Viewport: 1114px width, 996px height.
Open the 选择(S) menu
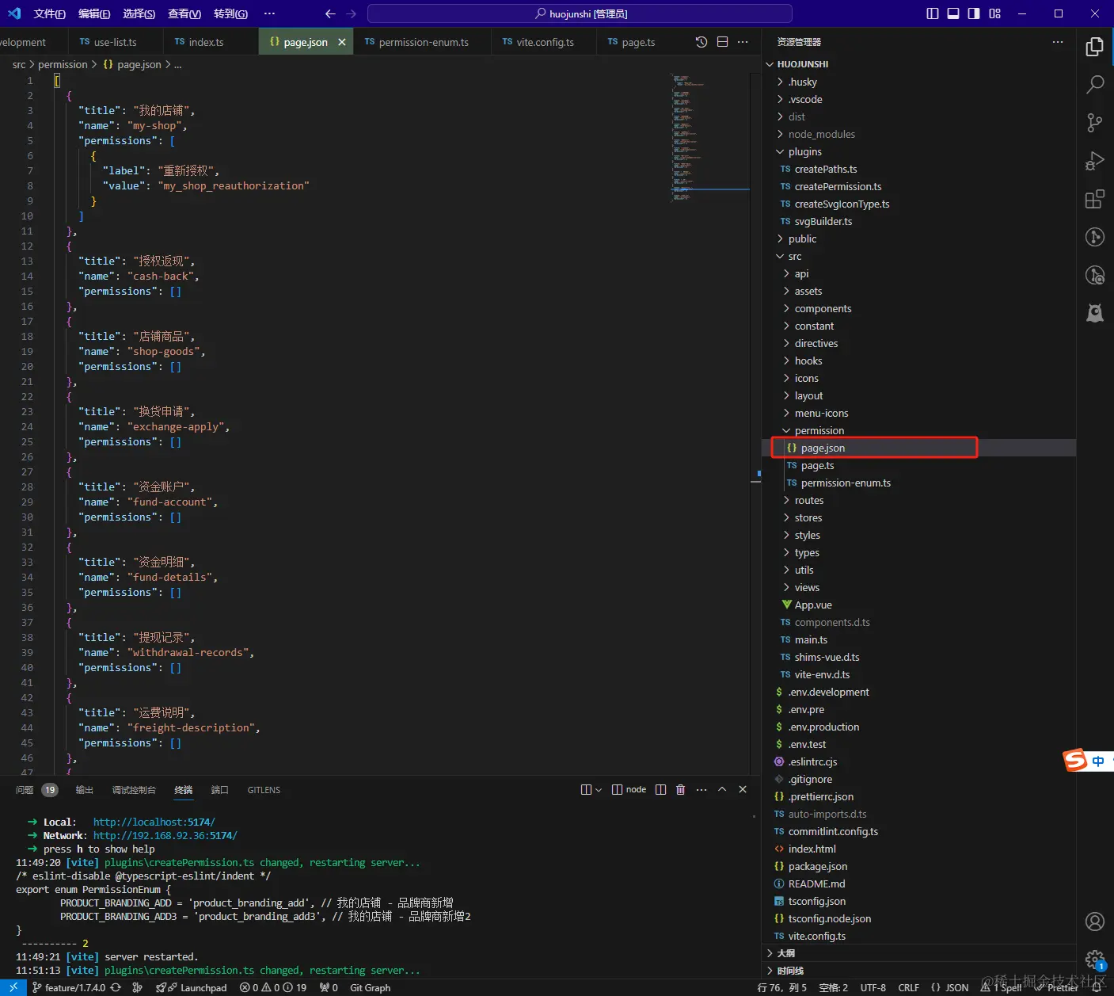click(x=139, y=13)
